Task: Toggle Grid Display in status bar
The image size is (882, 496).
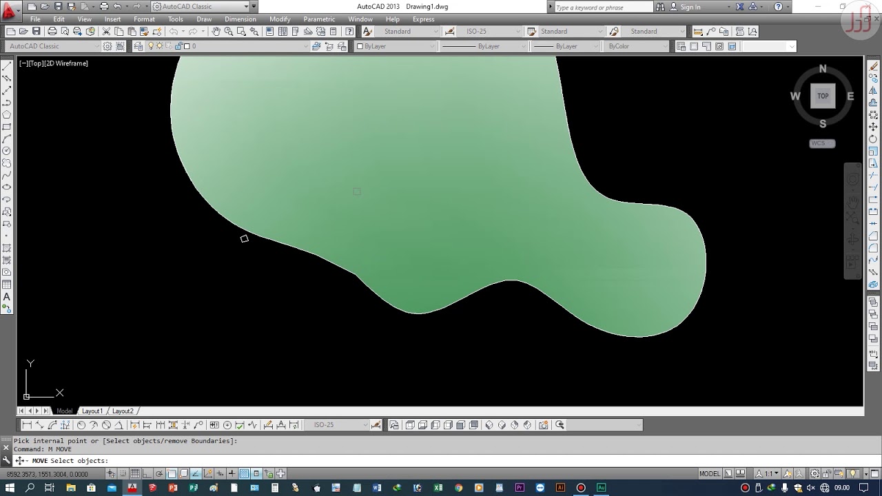Action: click(x=134, y=473)
